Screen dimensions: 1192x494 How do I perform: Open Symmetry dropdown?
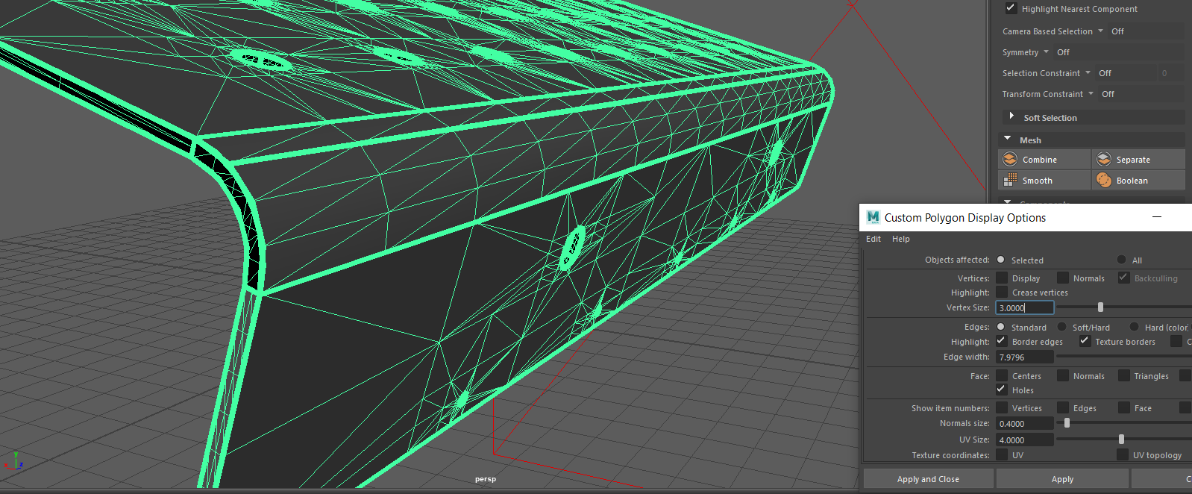pos(1046,51)
